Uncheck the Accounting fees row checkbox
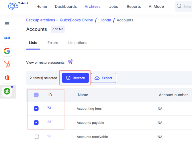Image resolution: width=192 pixels, height=142 pixels. coord(36,109)
